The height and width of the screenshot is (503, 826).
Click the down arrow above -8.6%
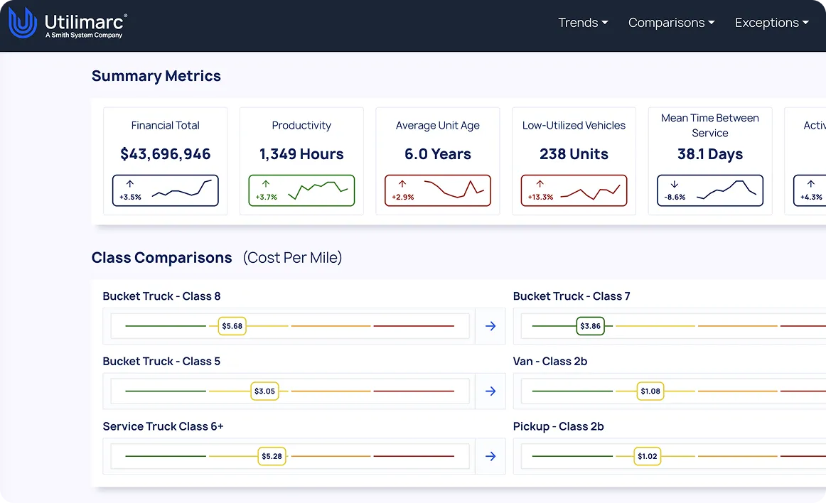pos(675,184)
